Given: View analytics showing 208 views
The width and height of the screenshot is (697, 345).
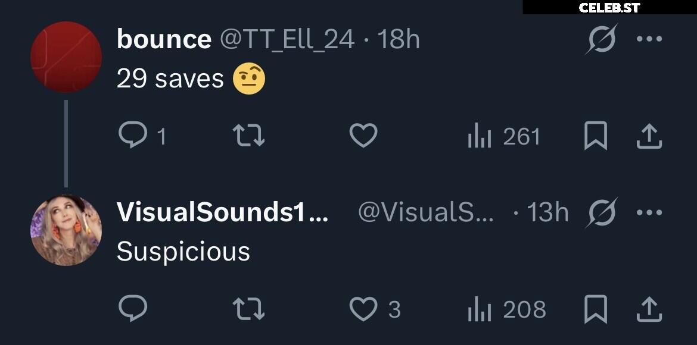Looking at the screenshot, I should pos(507,309).
